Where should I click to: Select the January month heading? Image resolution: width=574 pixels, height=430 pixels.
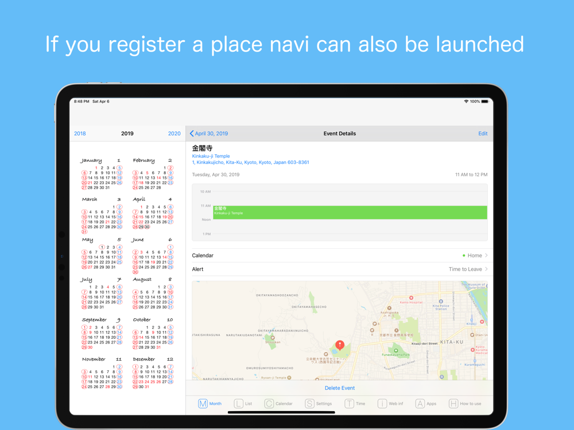point(91,161)
